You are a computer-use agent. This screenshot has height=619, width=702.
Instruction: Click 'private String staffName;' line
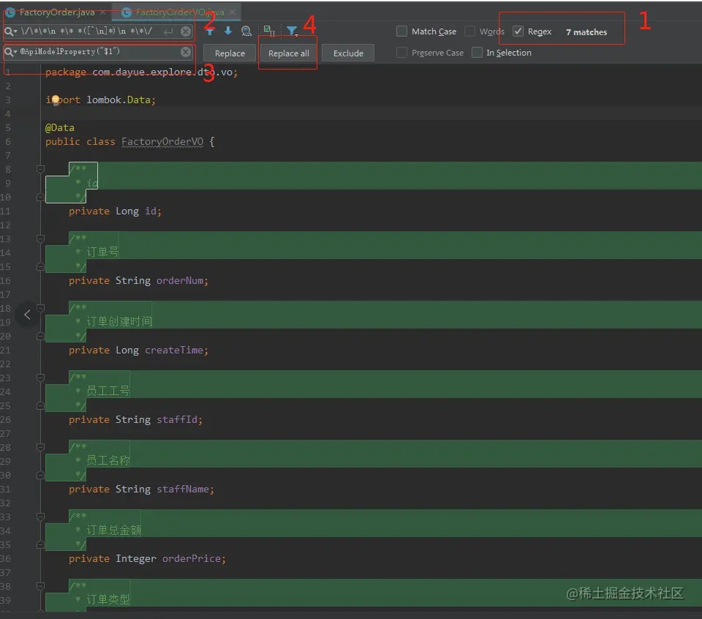pyautogui.click(x=141, y=489)
